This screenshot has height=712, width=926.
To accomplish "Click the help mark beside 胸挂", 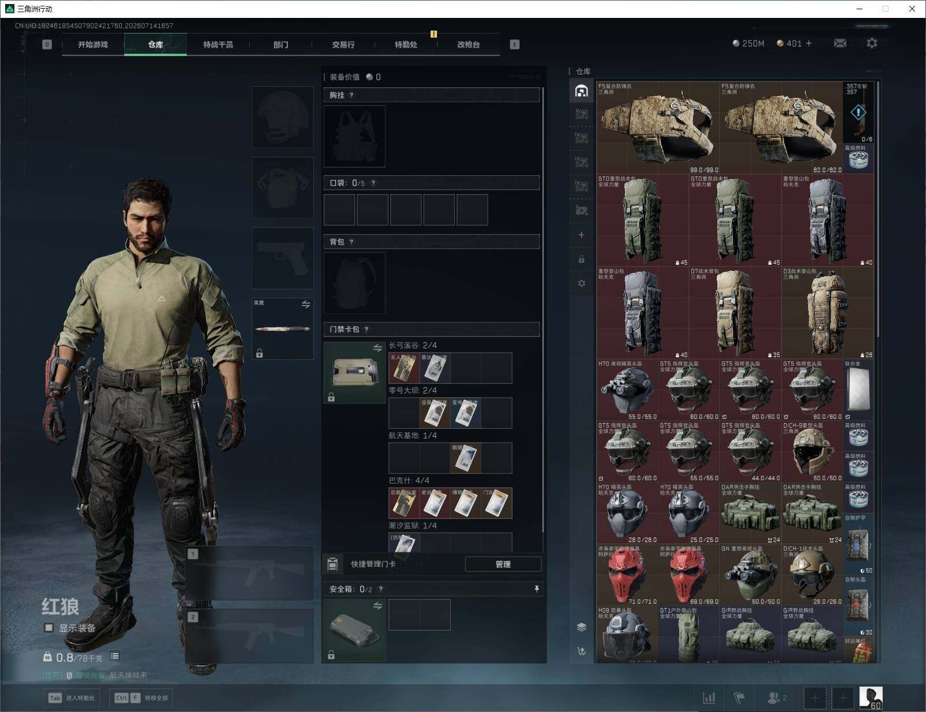I will [351, 95].
